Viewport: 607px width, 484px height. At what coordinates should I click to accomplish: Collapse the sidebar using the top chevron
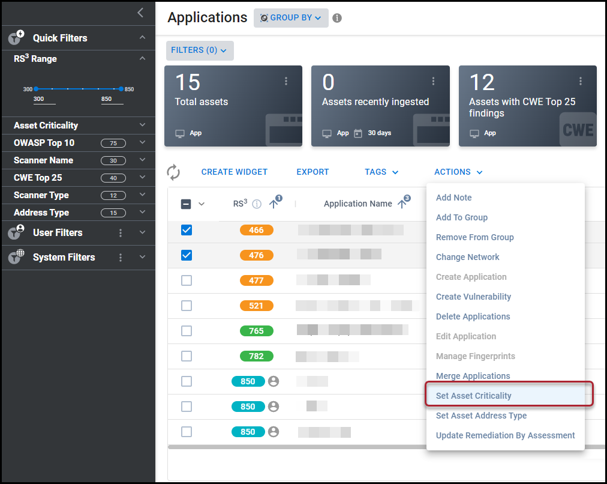pyautogui.click(x=140, y=13)
